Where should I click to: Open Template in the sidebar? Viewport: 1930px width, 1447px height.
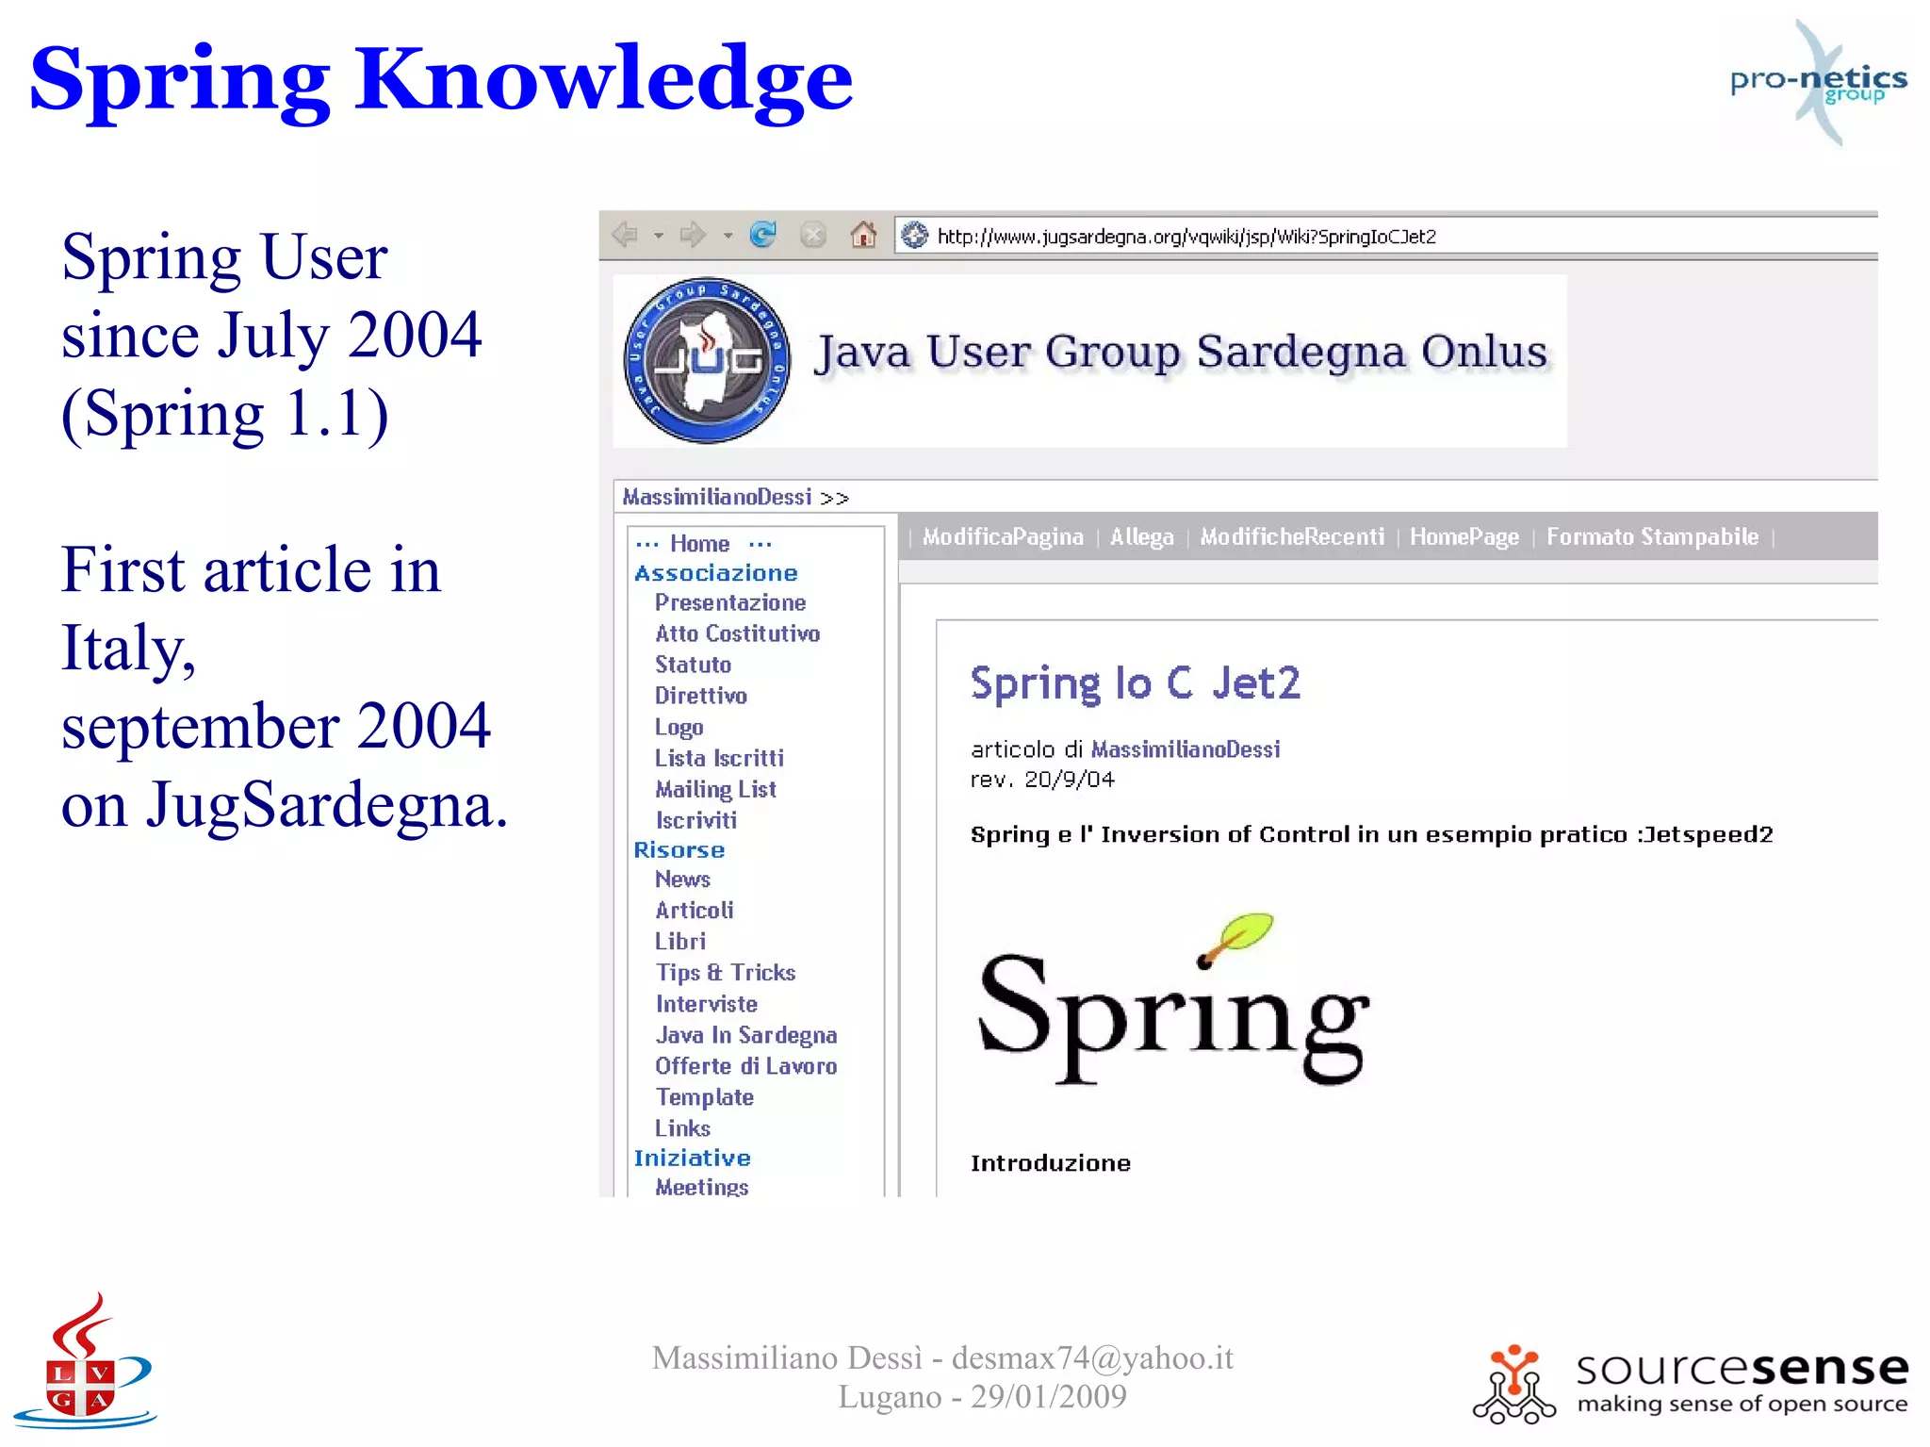click(704, 1098)
